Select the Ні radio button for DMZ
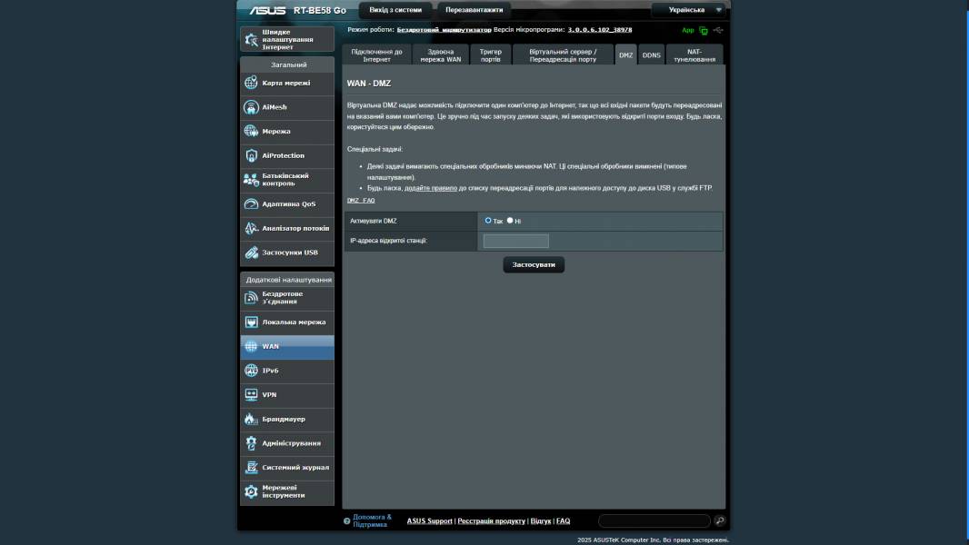Image resolution: width=969 pixels, height=545 pixels. (510, 221)
